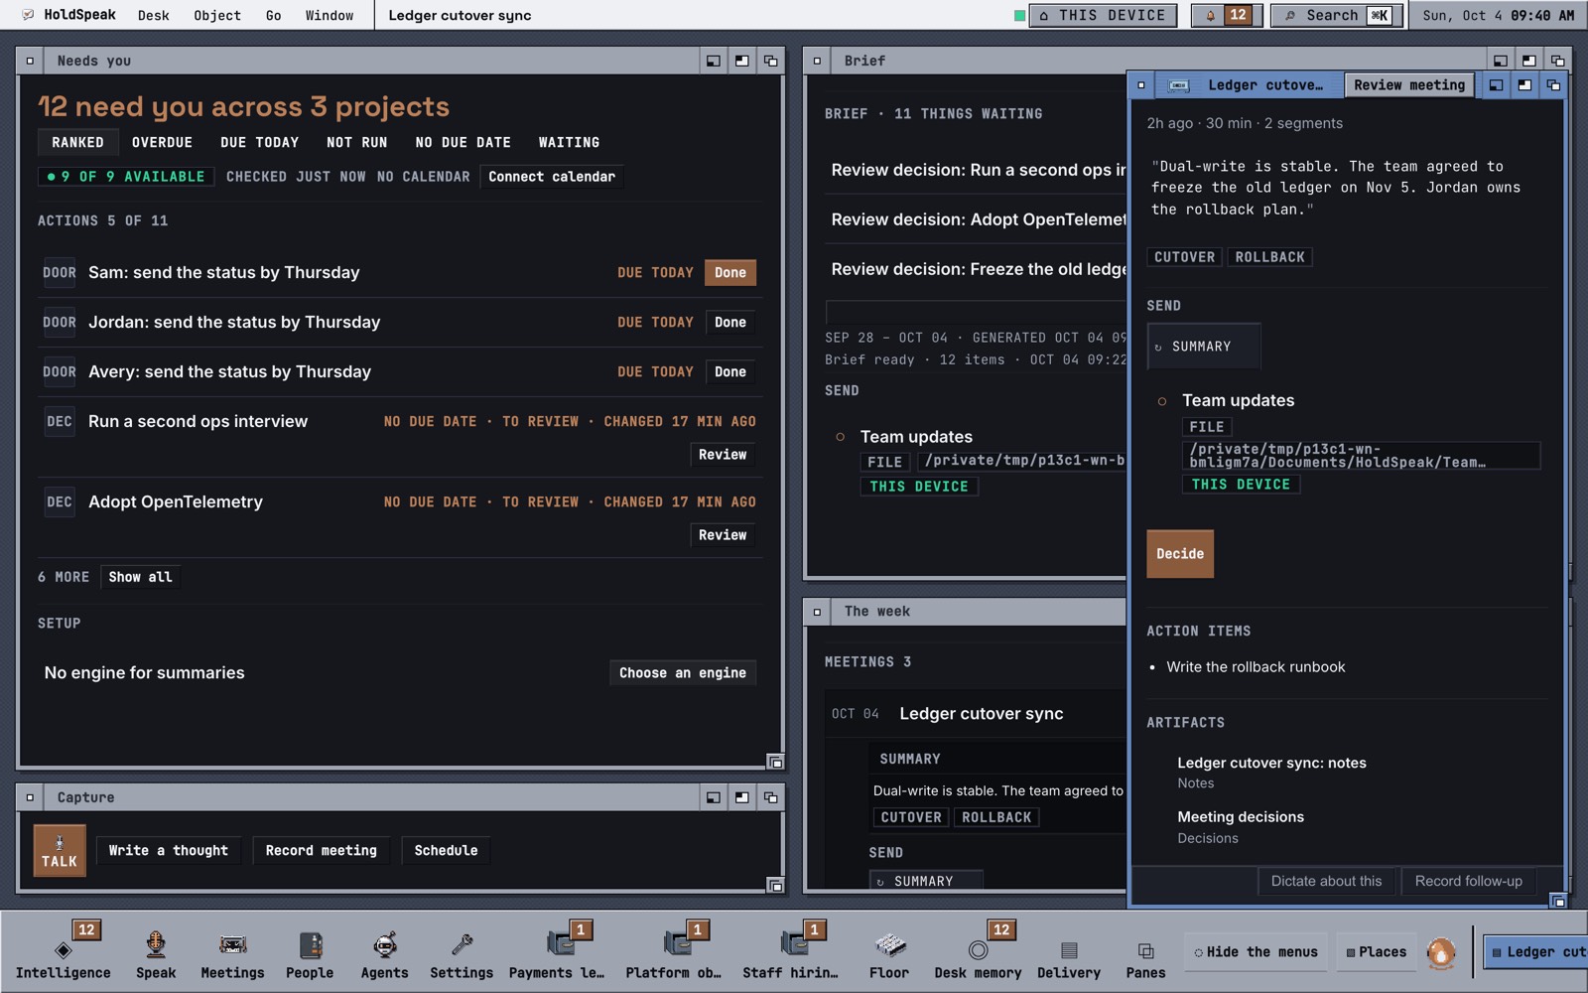This screenshot has width=1588, height=993.
Task: Open the Places dropdown
Action: 1377,952
